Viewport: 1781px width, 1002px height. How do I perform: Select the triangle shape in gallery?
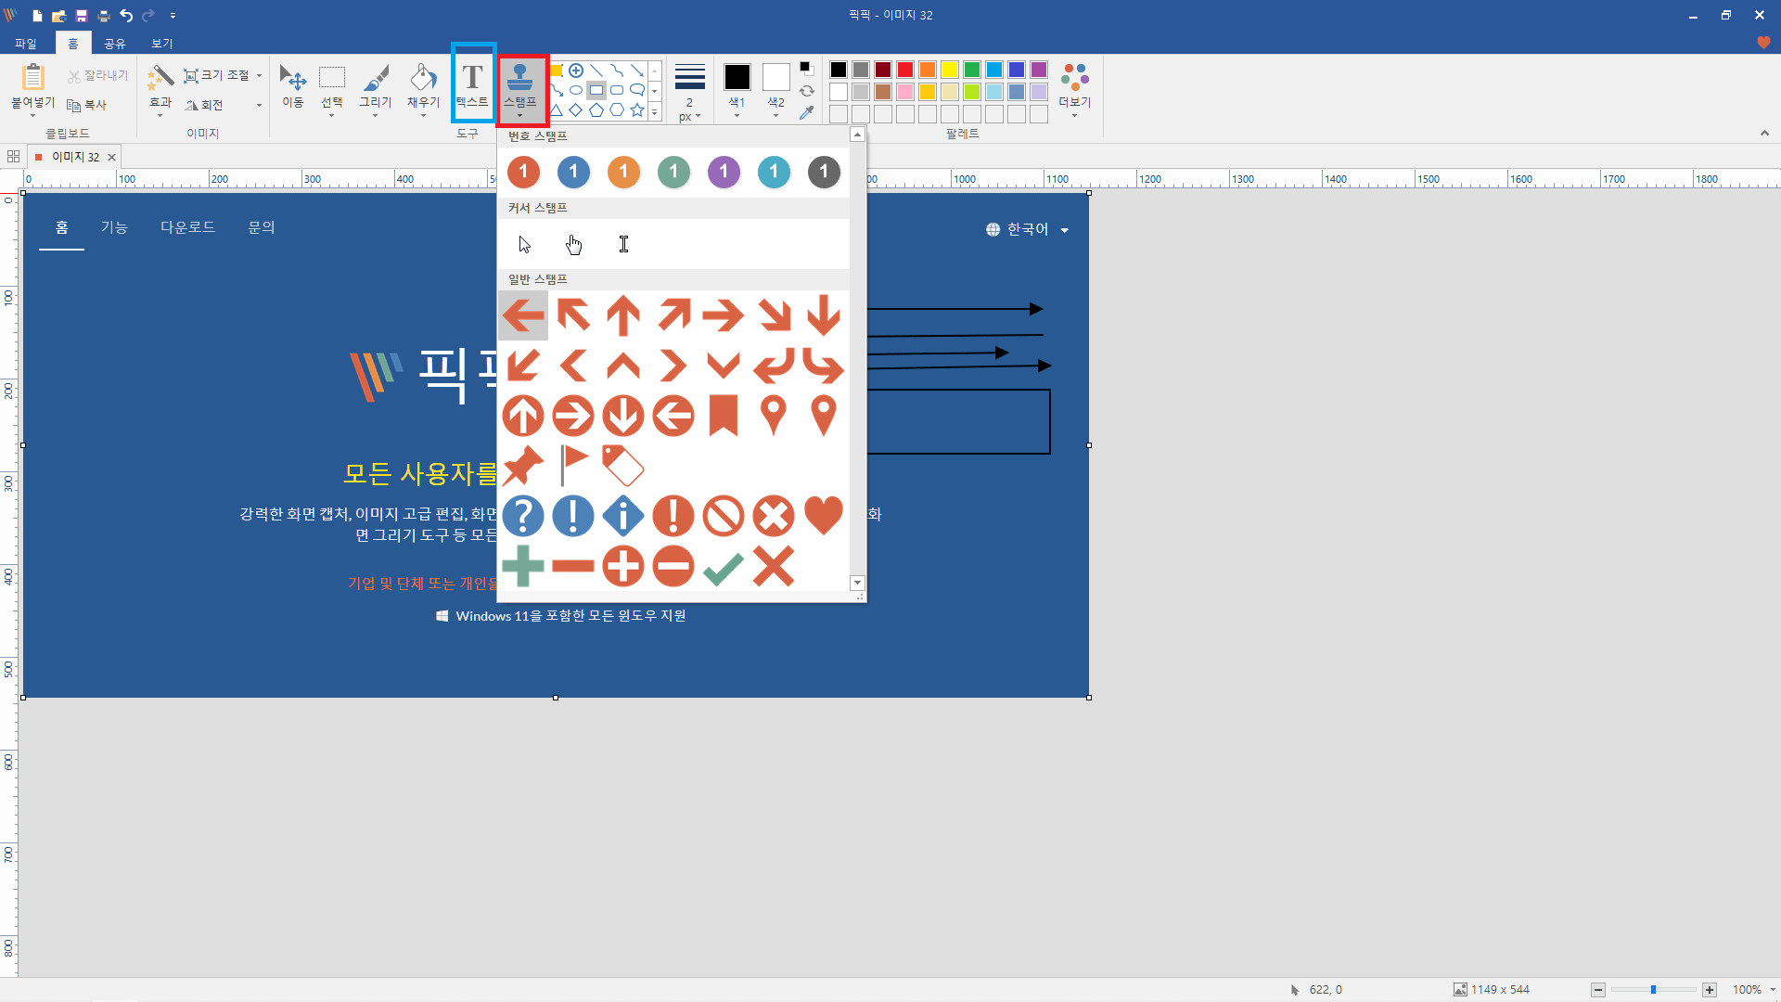pyautogui.click(x=556, y=110)
